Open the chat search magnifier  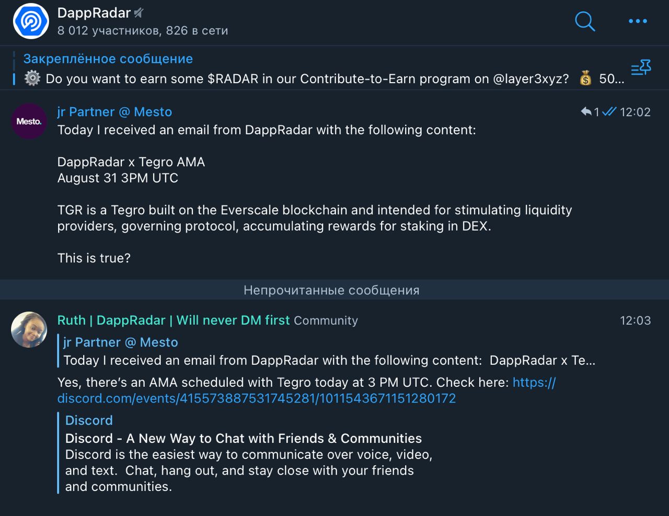tap(585, 21)
